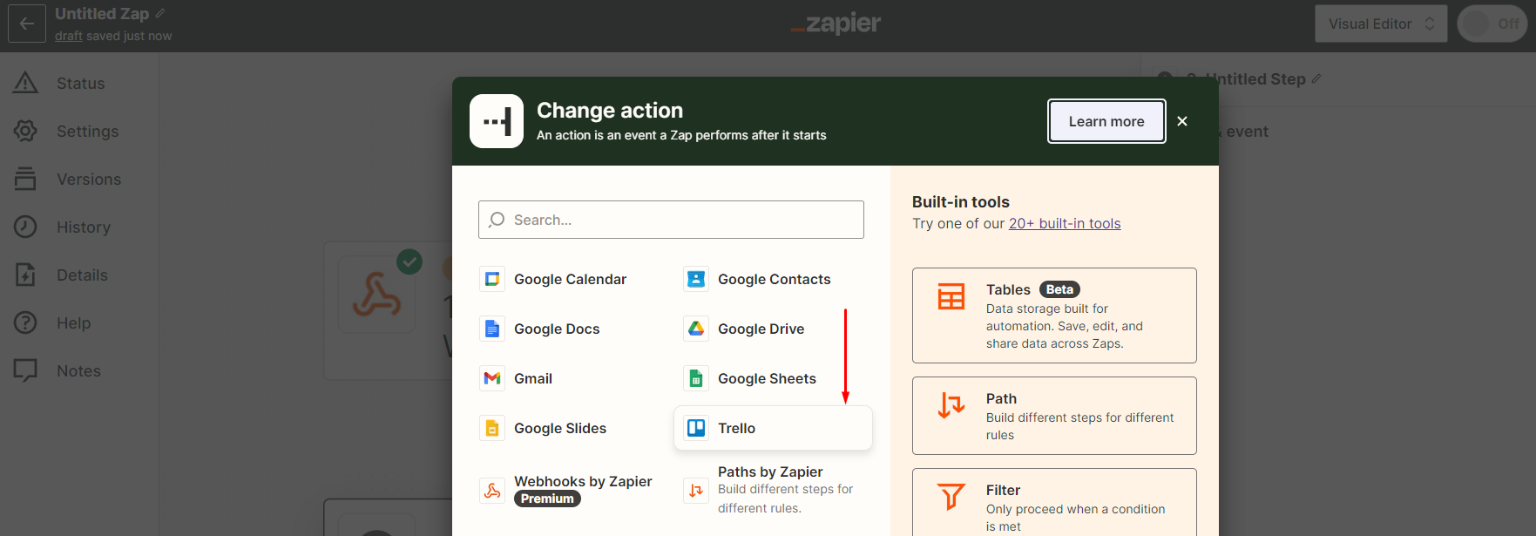Click the Google Sheets icon

696,378
